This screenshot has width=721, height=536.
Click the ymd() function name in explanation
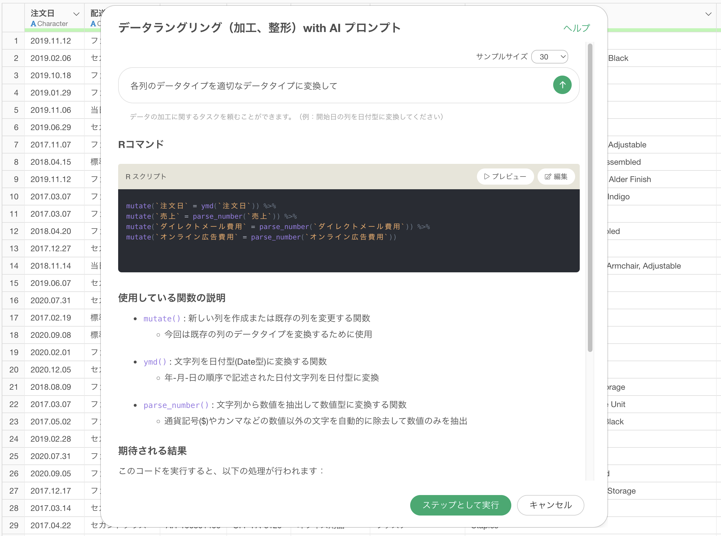tap(155, 362)
